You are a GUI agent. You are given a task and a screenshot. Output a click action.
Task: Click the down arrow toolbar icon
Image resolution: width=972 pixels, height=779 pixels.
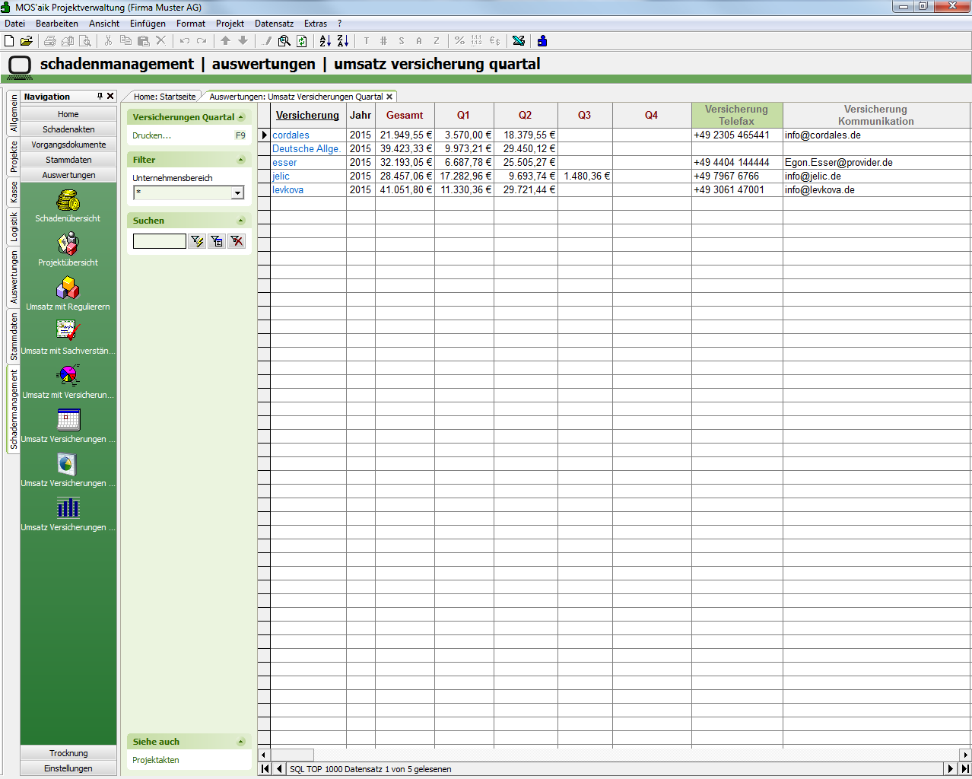(x=243, y=41)
